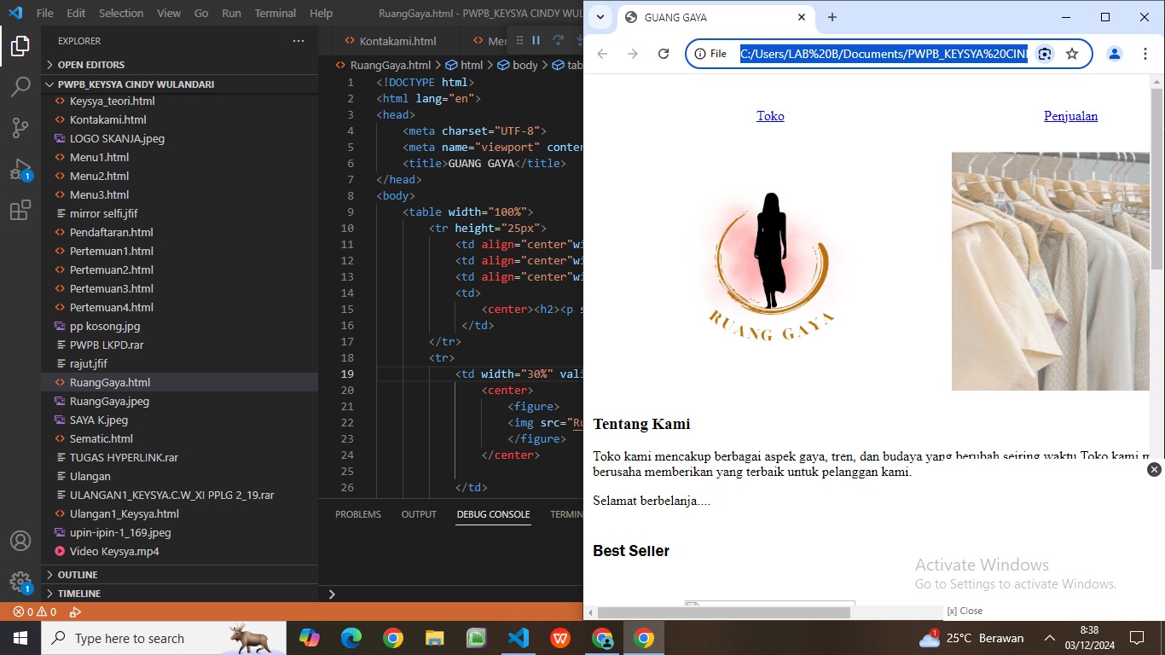Expand the OUTLINE section

pyautogui.click(x=77, y=575)
